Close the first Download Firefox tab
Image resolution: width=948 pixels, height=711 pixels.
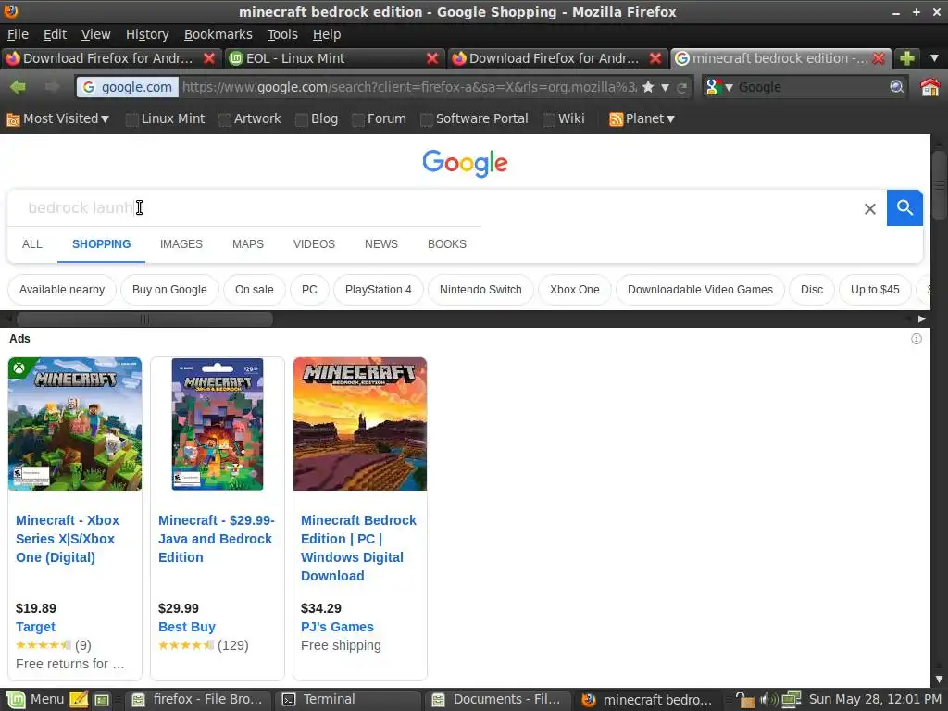tap(209, 58)
